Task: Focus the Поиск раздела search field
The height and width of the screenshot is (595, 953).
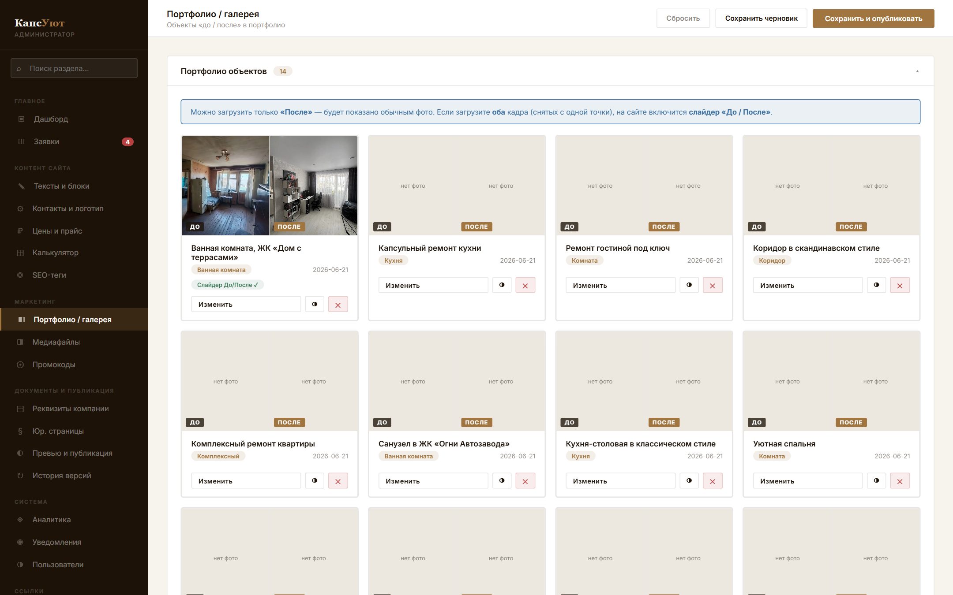Action: [x=74, y=68]
